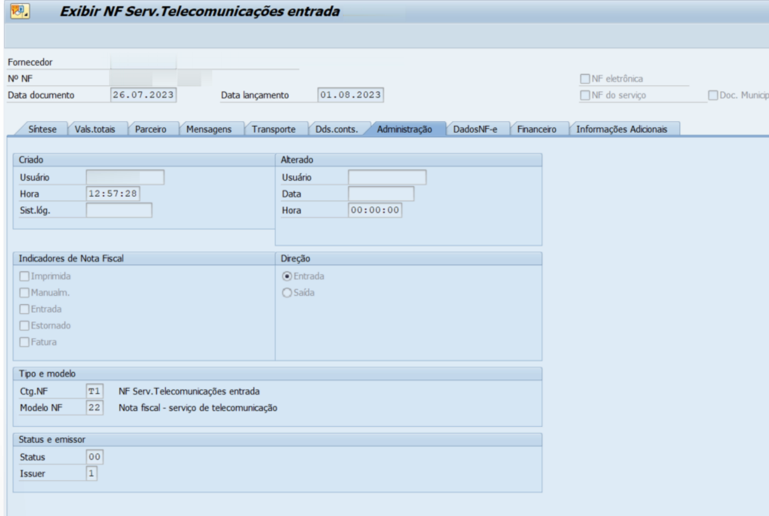769x516 pixels.
Task: Open the Dds.conts. tab
Action: coord(336,129)
